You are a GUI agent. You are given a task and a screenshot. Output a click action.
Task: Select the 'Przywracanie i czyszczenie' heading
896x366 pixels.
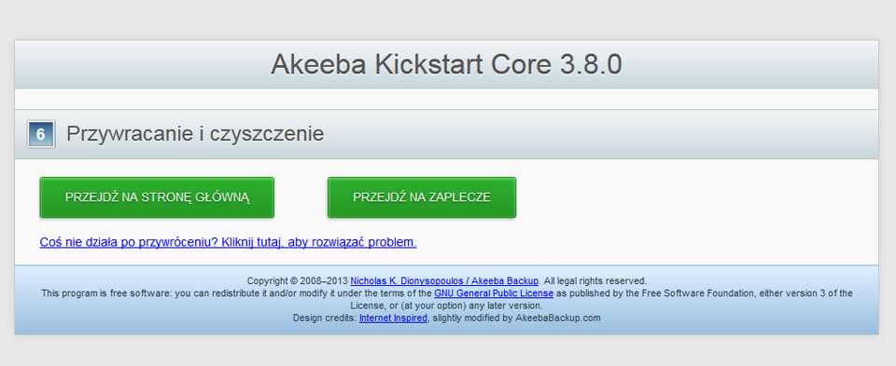click(x=195, y=134)
